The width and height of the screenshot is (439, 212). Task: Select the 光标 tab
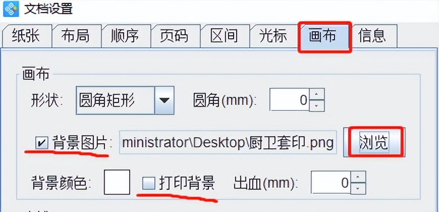[273, 36]
